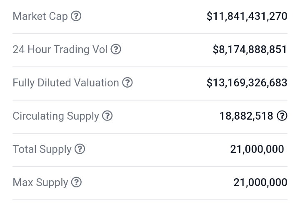Viewport: 300px width, 204px height.
Task: Select the Fully Diluted Valuation label
Action: point(66,83)
